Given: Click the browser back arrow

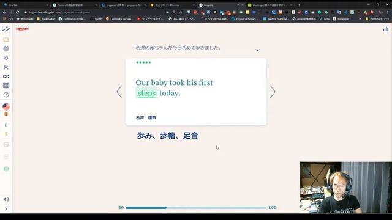Looking at the screenshot, I should tap(4, 12).
